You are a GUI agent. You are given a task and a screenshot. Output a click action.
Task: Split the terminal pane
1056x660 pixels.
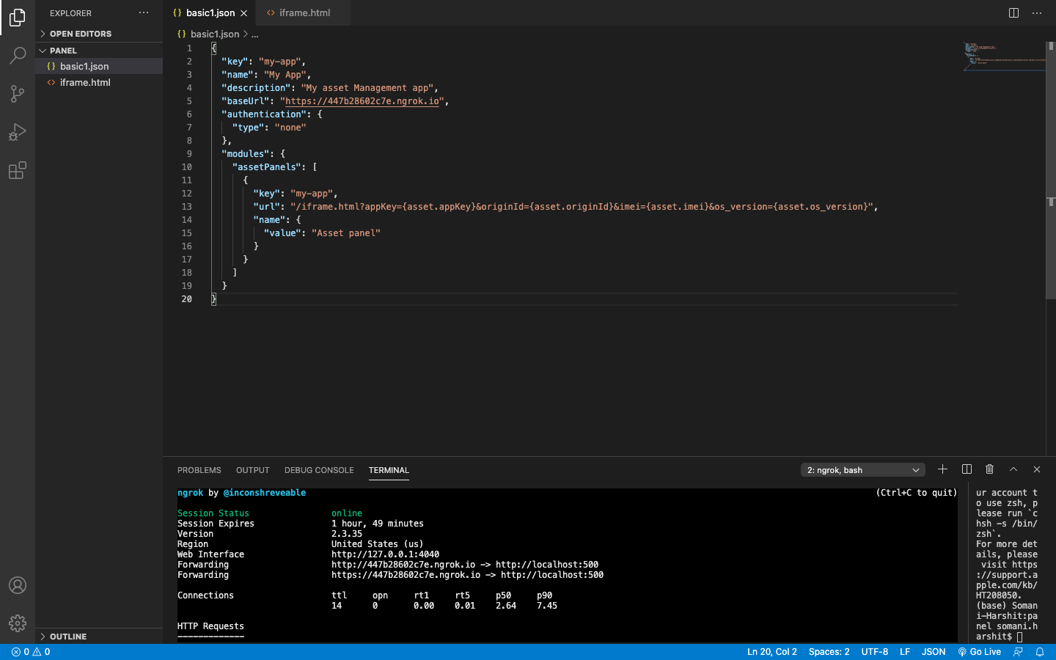(967, 469)
